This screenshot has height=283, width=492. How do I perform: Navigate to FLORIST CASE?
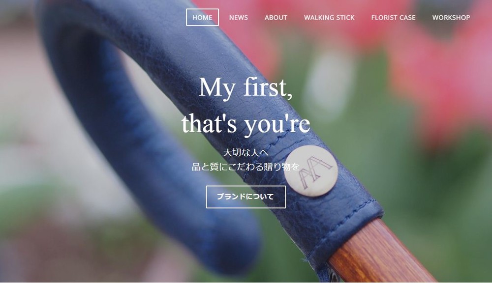pyautogui.click(x=393, y=18)
